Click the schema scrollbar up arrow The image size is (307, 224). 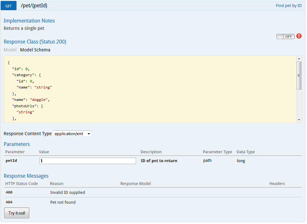click(299, 59)
